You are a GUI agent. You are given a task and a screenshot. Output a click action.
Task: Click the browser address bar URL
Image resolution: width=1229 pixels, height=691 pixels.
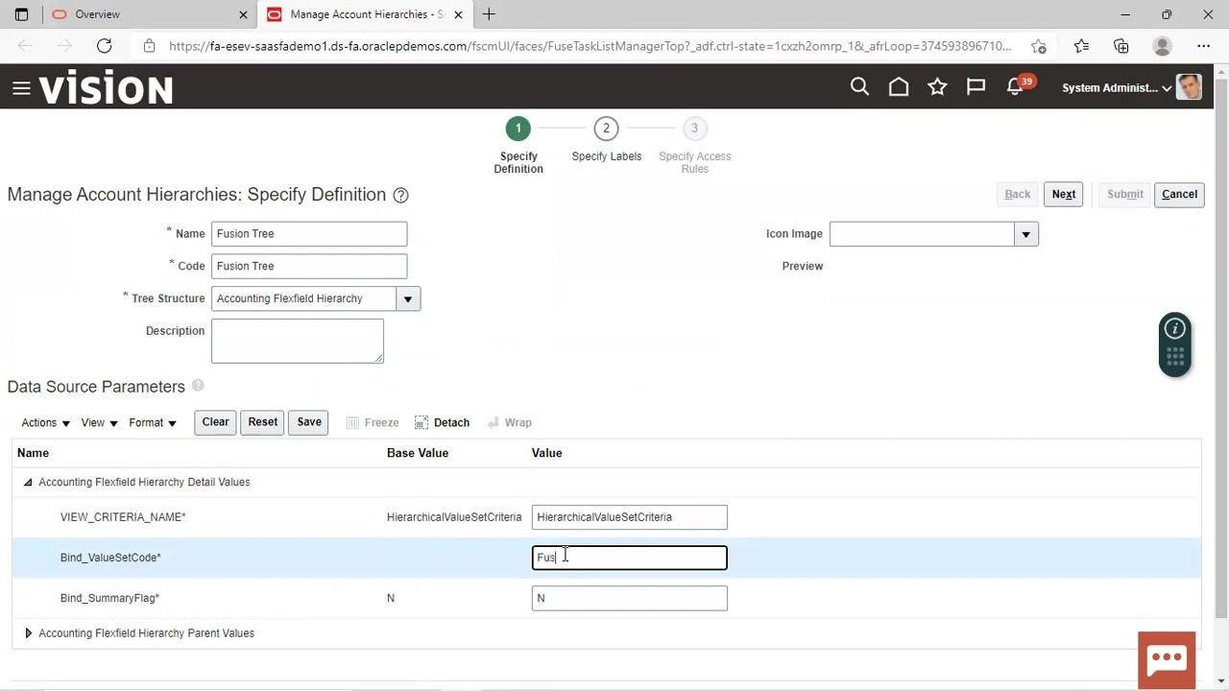point(590,46)
